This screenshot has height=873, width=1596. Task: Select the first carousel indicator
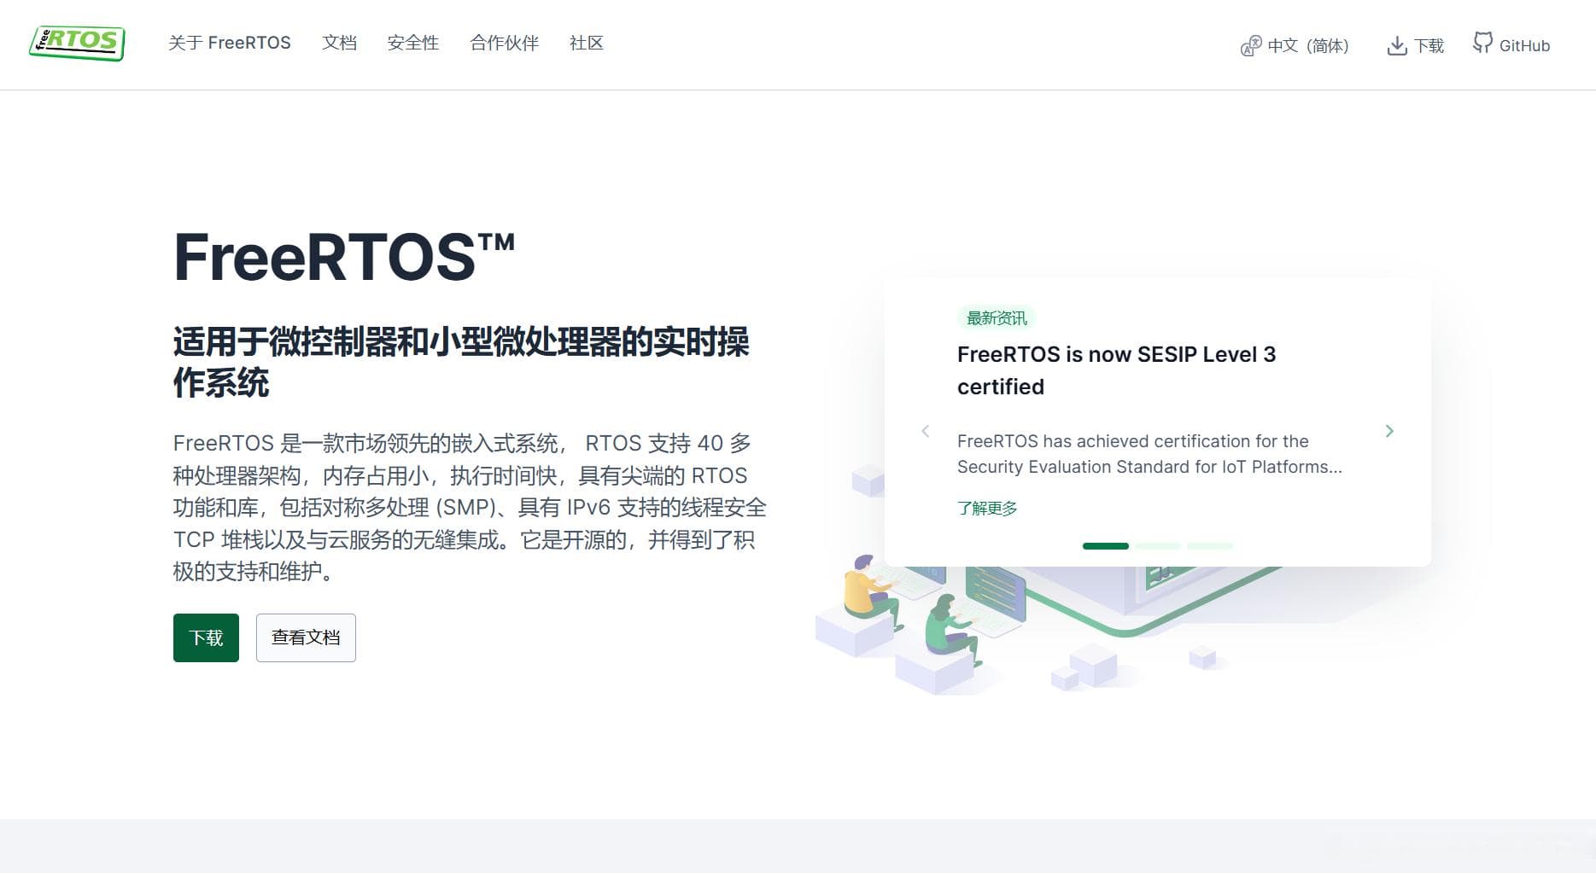coord(1106,546)
